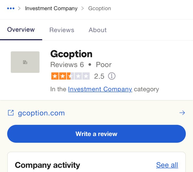The height and width of the screenshot is (172, 193).
Task: Visit the gcoption.com website link
Action: click(41, 113)
